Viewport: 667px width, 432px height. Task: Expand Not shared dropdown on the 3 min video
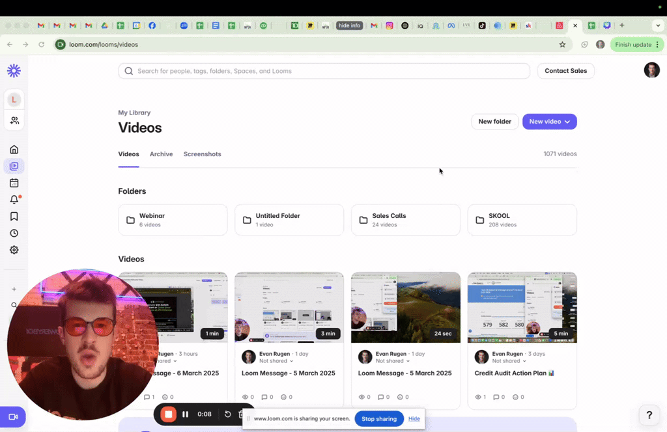click(276, 361)
